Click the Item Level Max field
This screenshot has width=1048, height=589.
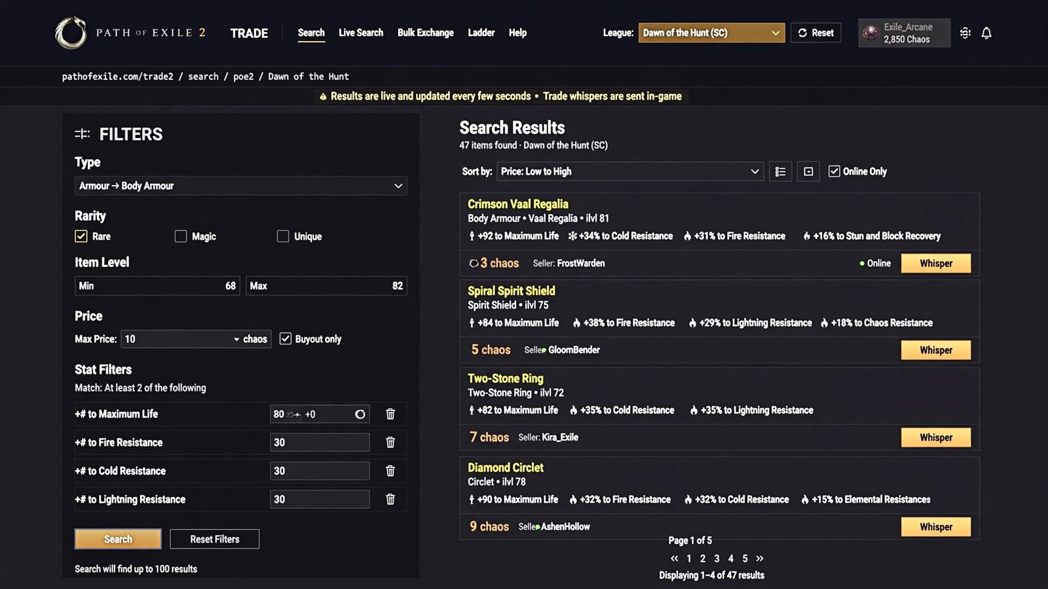(326, 286)
